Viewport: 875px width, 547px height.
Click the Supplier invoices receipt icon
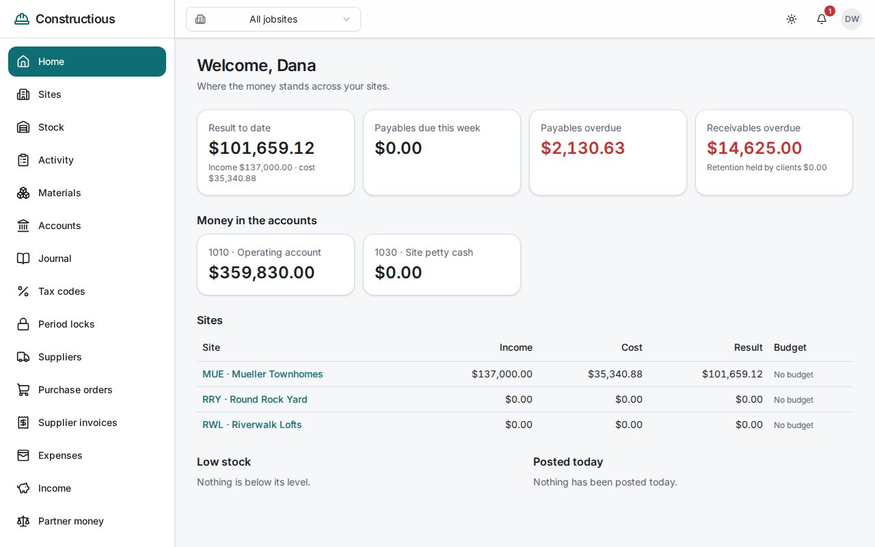coord(23,423)
